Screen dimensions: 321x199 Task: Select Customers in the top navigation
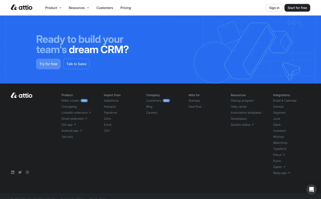105,8
